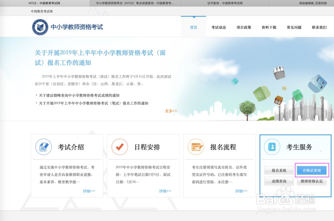Open the 考试动态 navigation item
This screenshot has height=221, width=334.
219,28
